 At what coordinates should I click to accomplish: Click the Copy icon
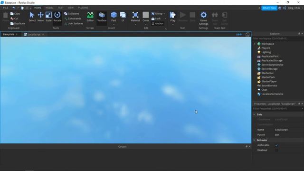tap(12, 14)
